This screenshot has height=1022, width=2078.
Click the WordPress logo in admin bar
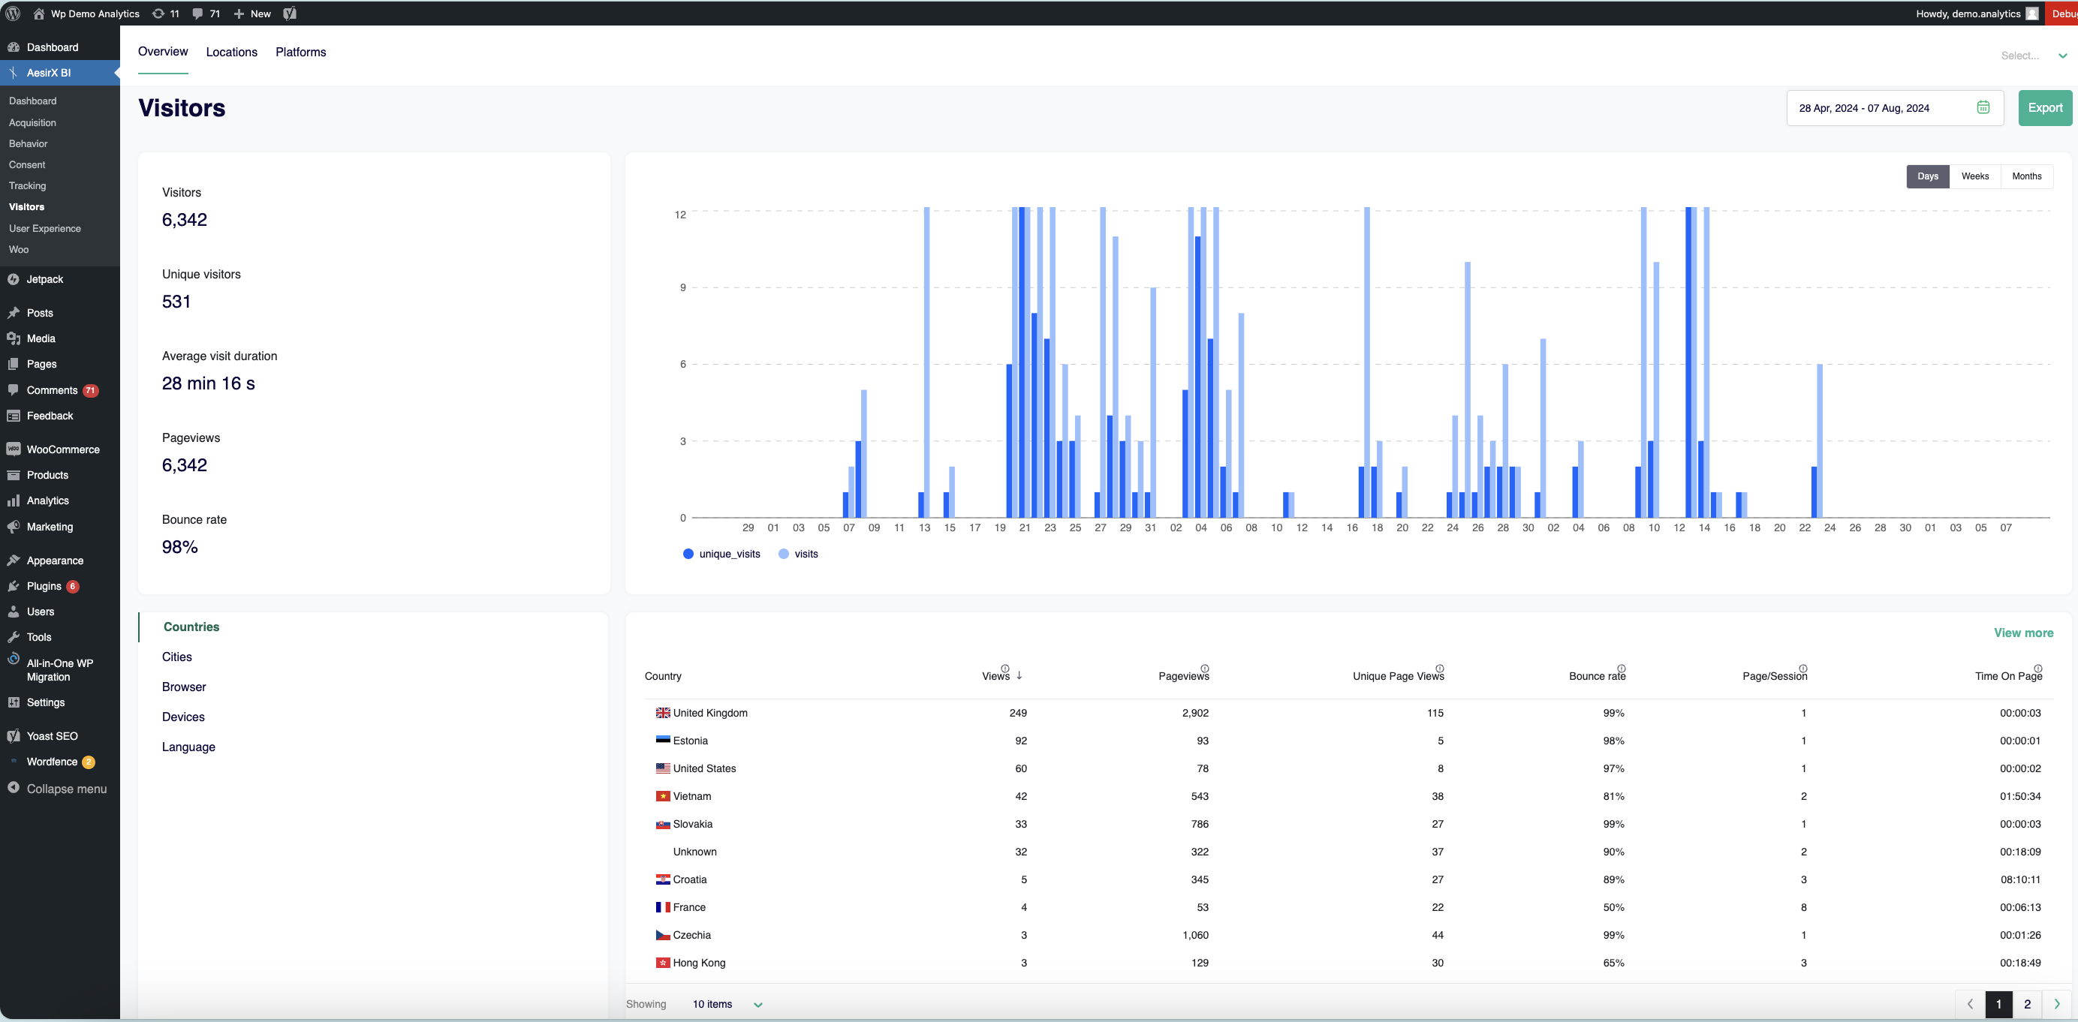(13, 14)
